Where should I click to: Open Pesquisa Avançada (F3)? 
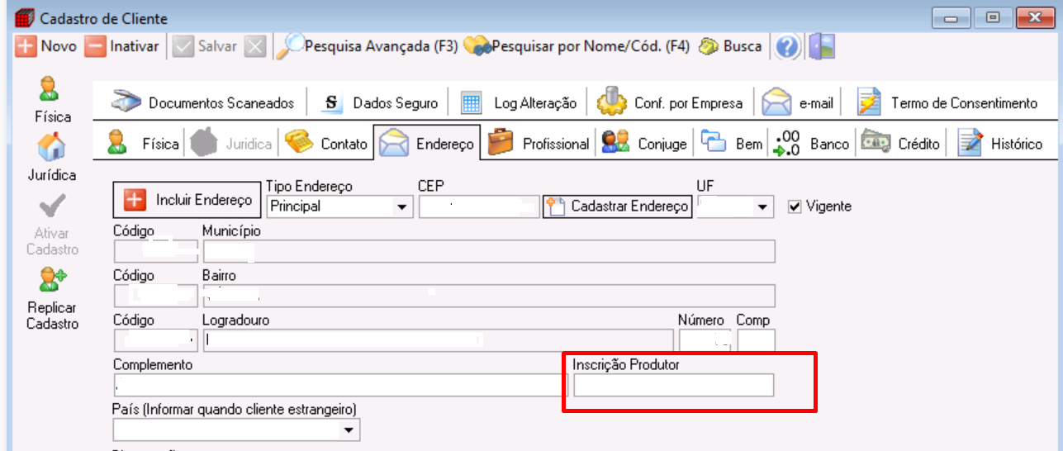click(x=367, y=46)
